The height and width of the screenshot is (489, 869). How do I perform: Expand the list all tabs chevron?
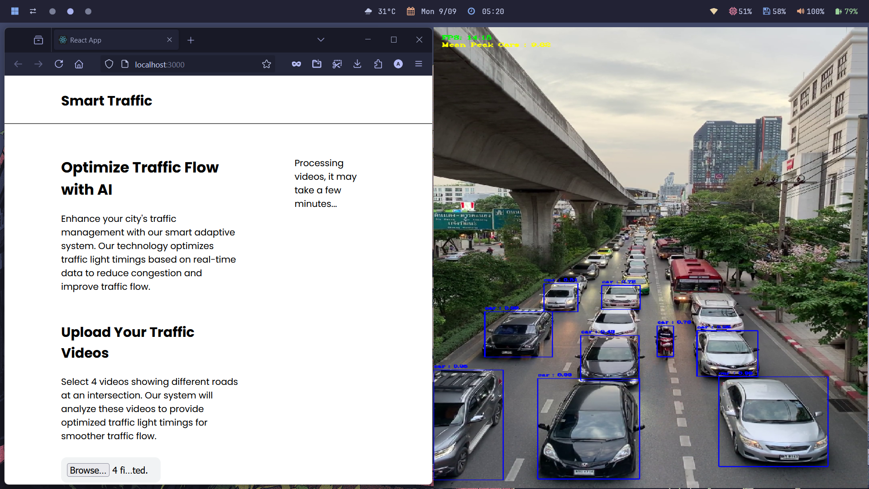(x=321, y=40)
